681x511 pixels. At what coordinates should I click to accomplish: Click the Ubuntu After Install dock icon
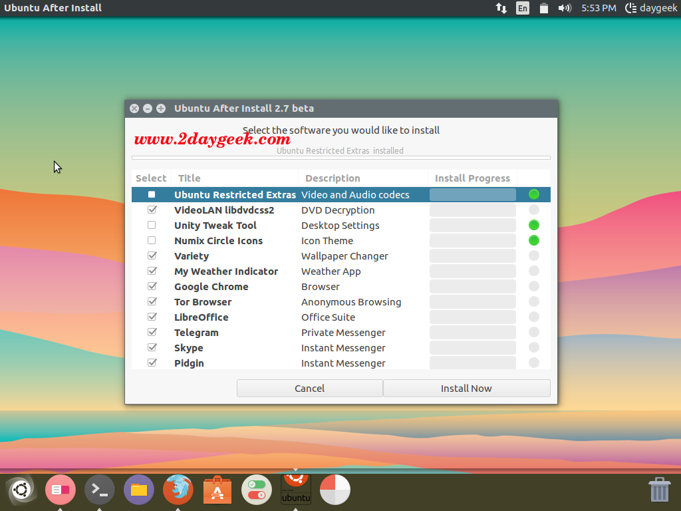[x=296, y=490]
